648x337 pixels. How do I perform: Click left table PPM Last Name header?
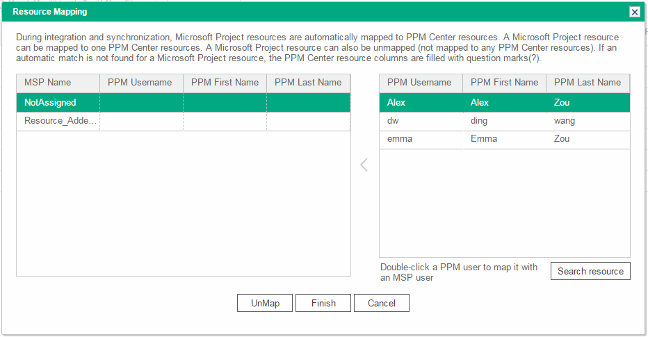point(308,83)
